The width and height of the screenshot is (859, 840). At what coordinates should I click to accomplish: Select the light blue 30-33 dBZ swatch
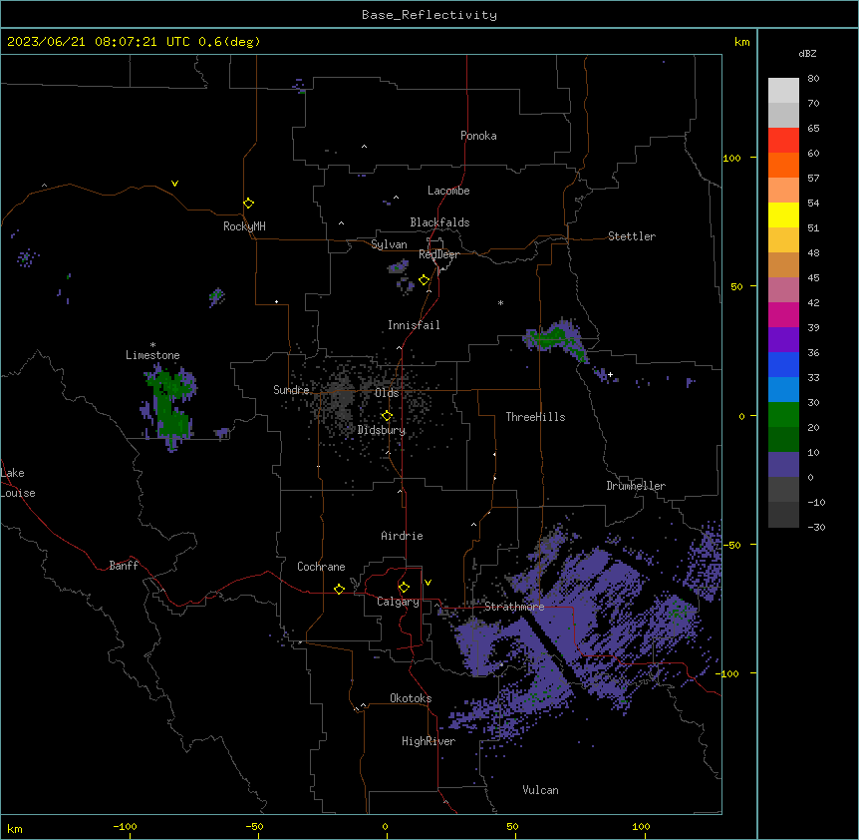click(783, 390)
